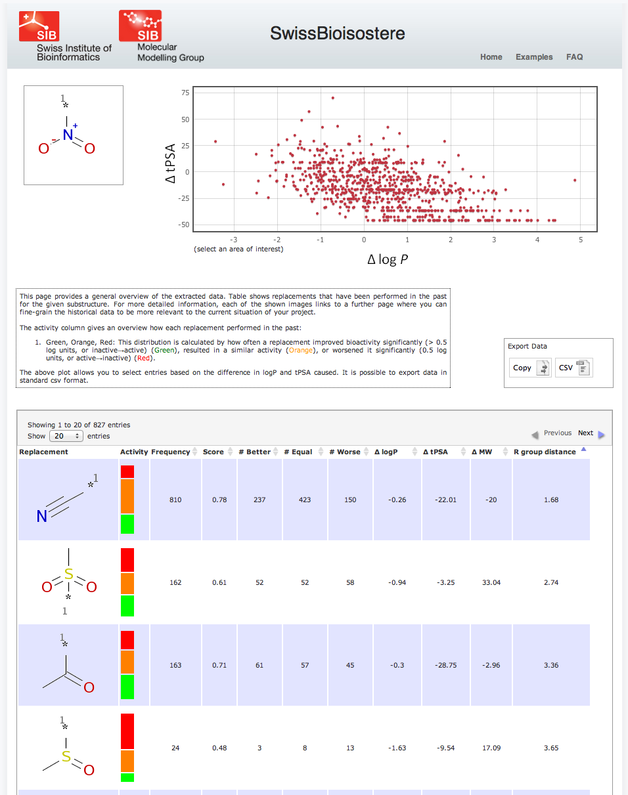Sort table by Frequency column

tap(175, 452)
